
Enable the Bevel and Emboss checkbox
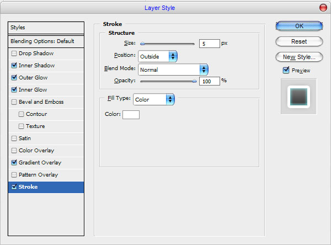pos(14,102)
